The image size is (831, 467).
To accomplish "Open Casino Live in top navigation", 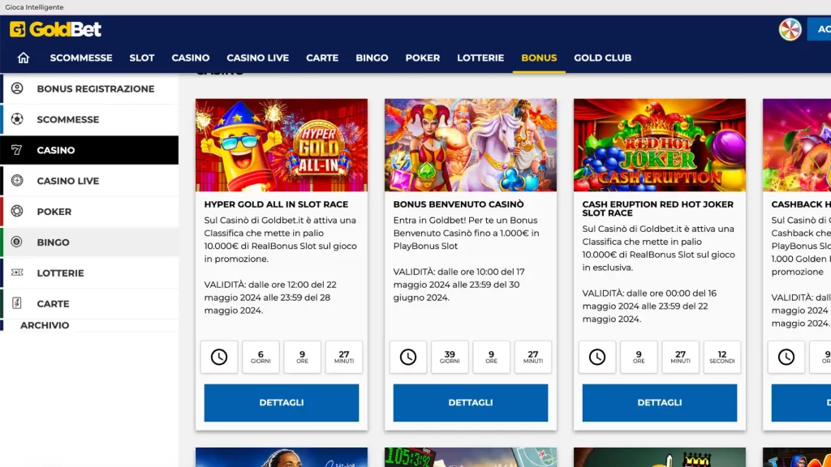I will pyautogui.click(x=257, y=58).
